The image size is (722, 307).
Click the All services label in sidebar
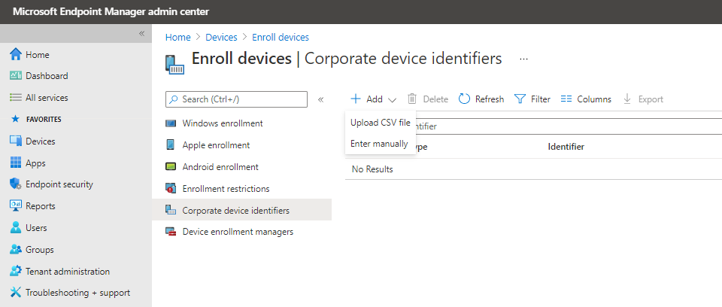[x=47, y=98]
